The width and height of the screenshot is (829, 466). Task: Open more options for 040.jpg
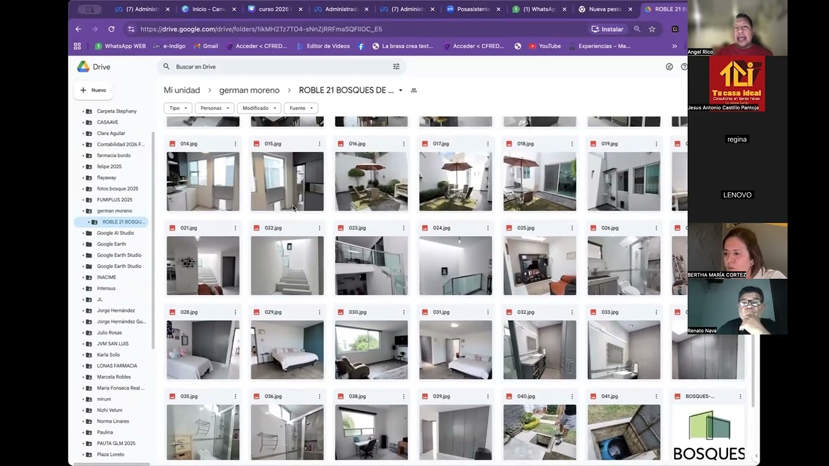(x=572, y=396)
